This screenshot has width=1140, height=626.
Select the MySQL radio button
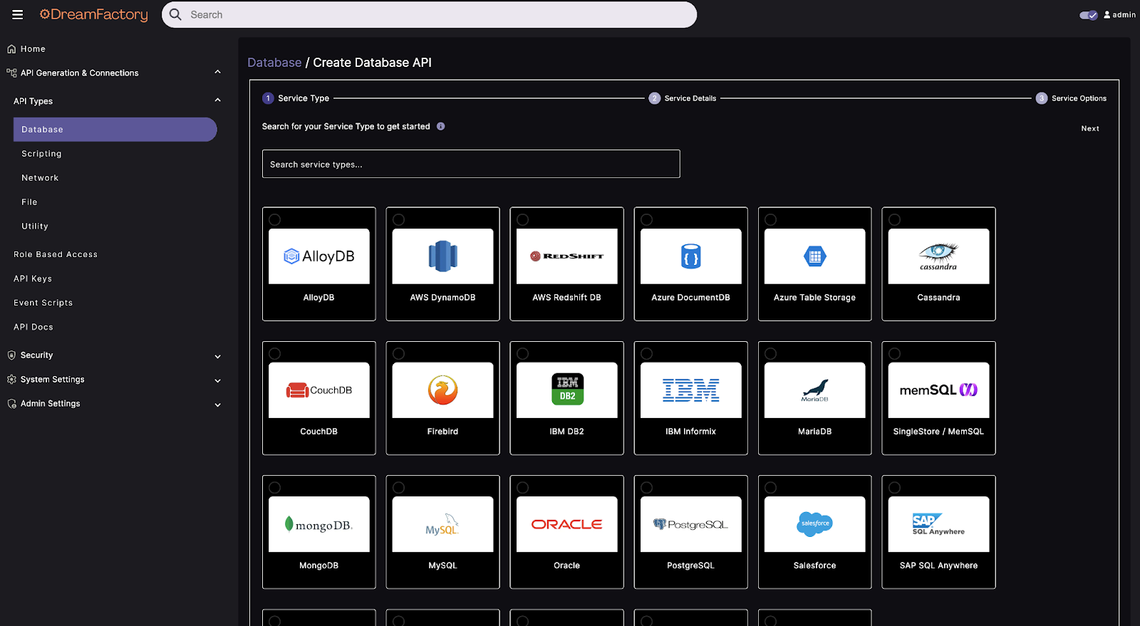coord(399,488)
